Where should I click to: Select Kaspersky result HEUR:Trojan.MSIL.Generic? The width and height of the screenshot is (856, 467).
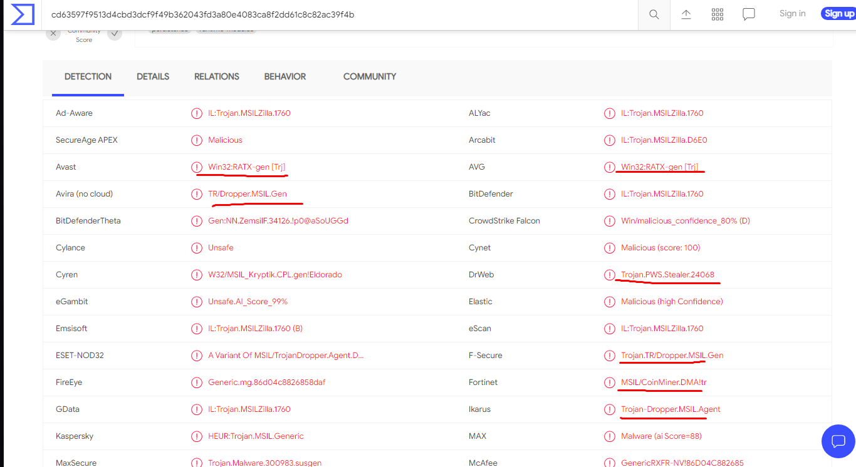[x=256, y=436]
